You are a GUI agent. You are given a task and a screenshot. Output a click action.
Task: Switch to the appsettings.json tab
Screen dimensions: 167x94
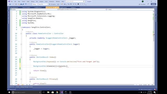[x=14, y=8]
